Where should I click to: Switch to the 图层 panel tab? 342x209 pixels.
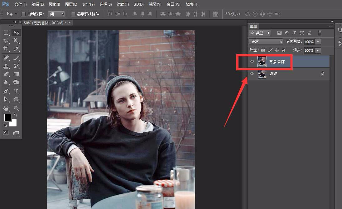click(253, 26)
